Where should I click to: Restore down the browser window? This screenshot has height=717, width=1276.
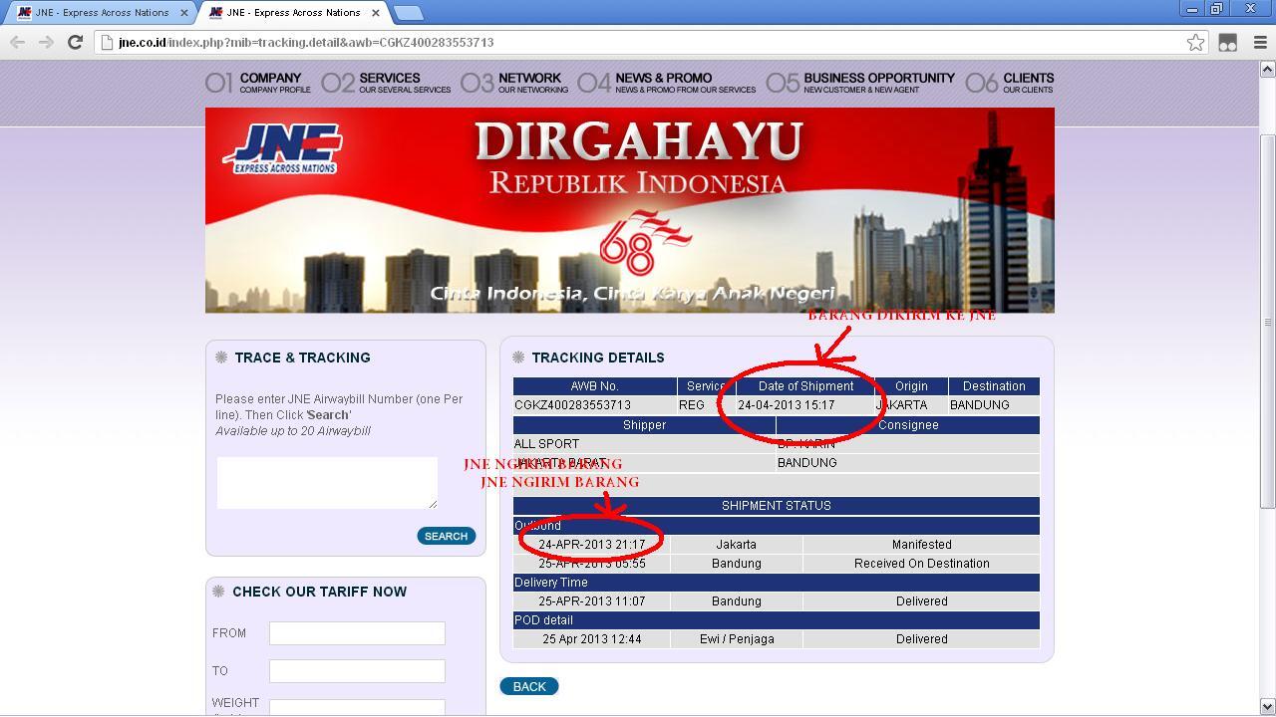(x=1217, y=9)
